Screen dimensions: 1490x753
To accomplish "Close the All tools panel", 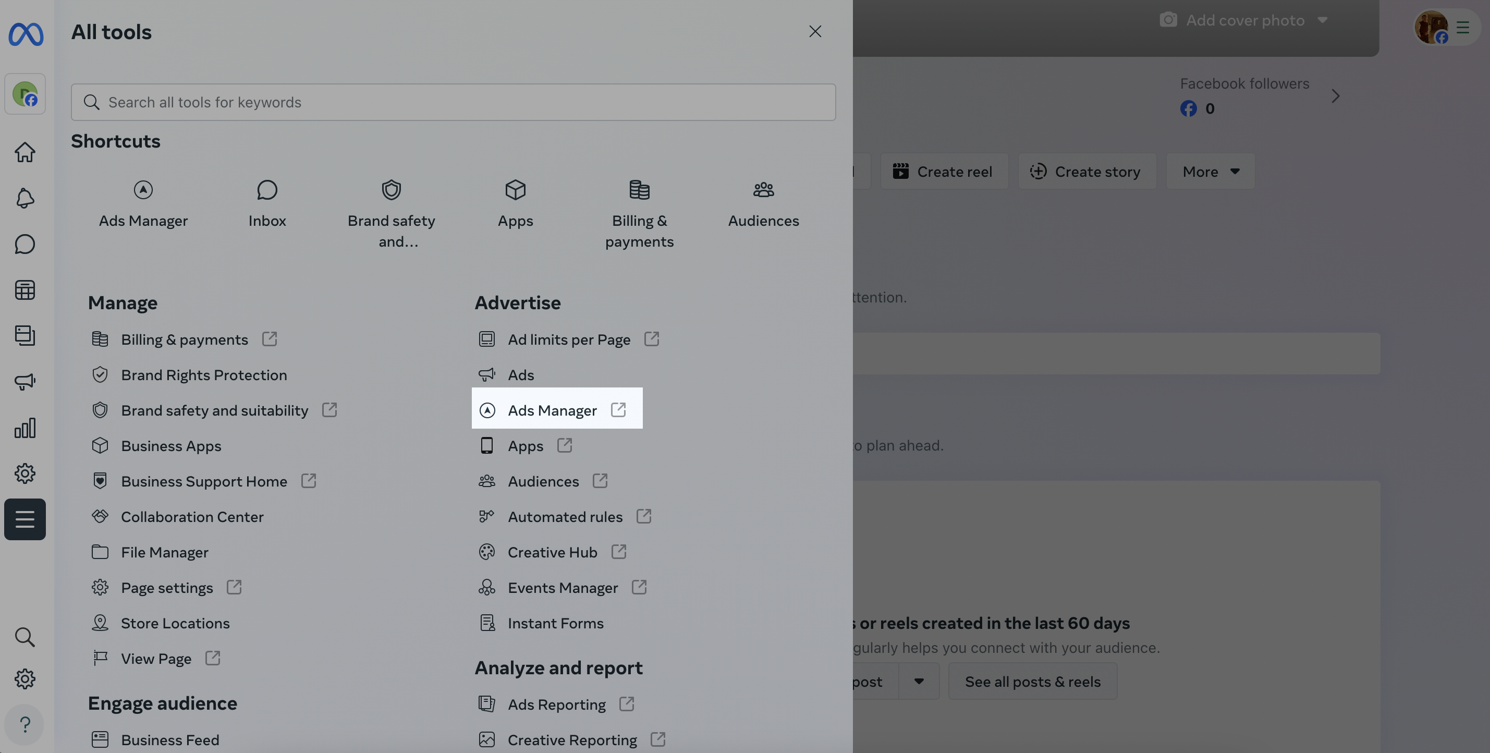I will (815, 31).
